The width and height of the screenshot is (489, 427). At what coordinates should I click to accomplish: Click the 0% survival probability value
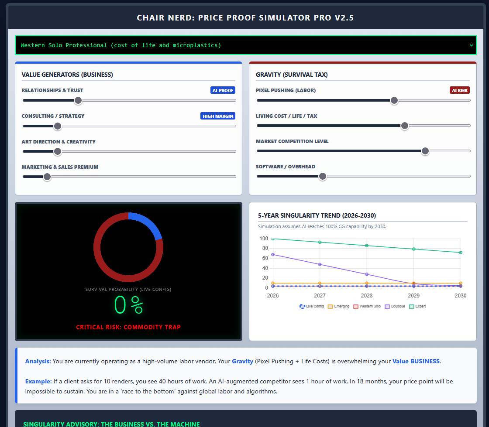click(128, 304)
